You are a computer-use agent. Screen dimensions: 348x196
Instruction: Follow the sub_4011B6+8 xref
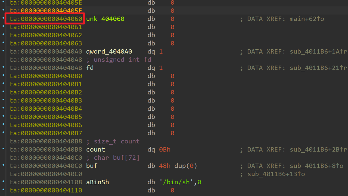(x=316, y=166)
